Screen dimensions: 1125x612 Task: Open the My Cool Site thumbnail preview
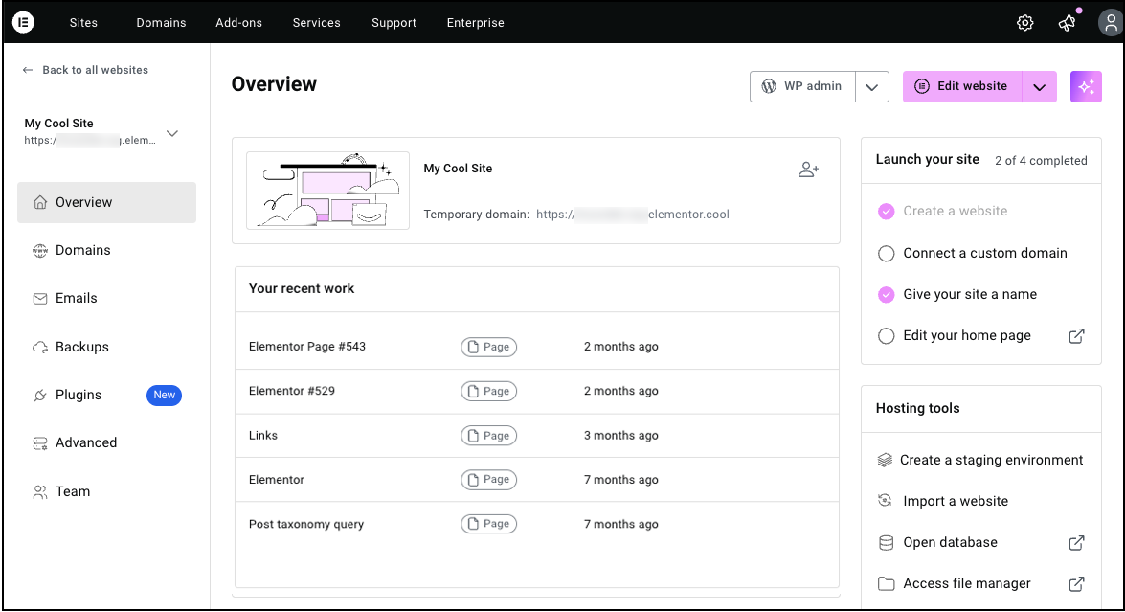pos(327,191)
